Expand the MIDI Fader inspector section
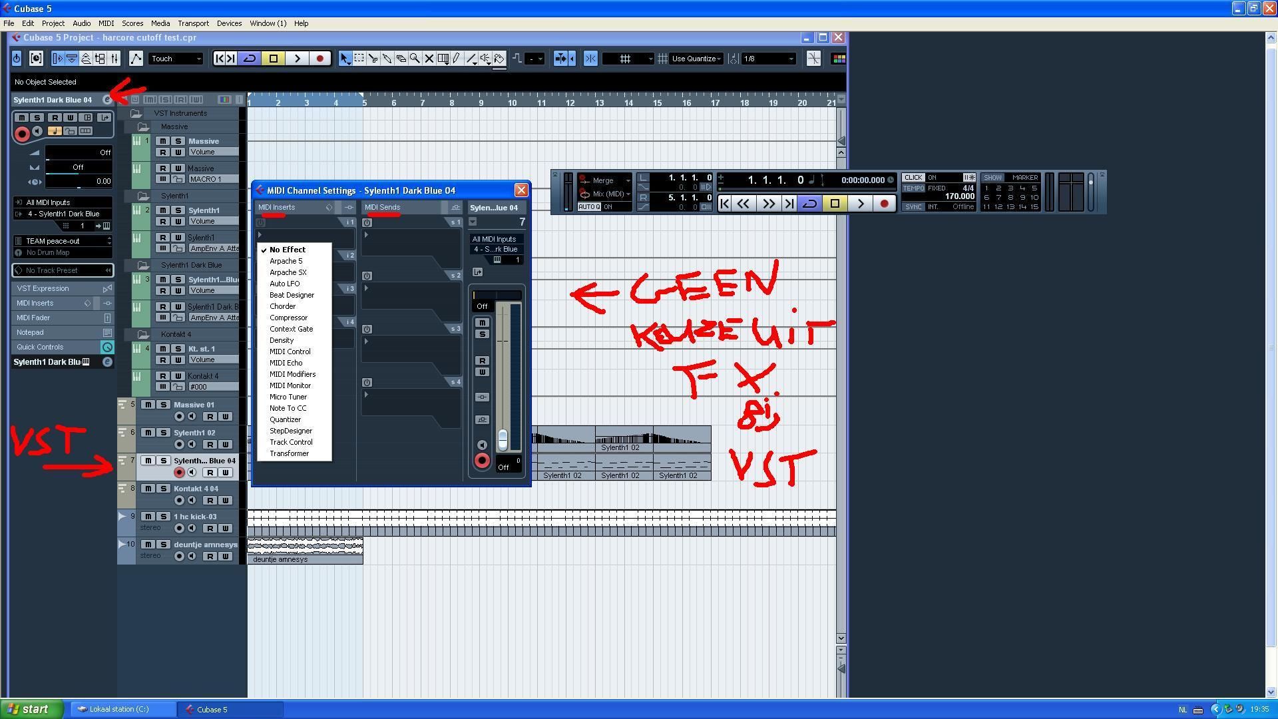This screenshot has height=719, width=1278. point(33,318)
